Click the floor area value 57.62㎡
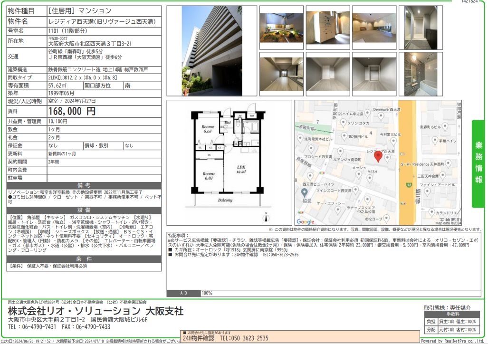488x344 pixels. (x=57, y=86)
